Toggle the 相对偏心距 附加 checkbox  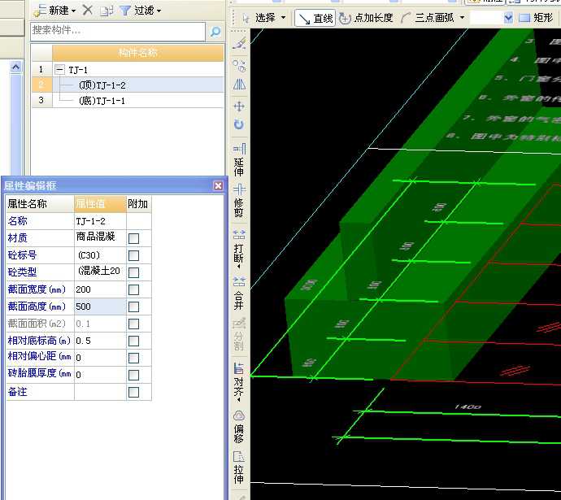133,358
